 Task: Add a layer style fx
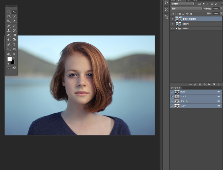coord(195,85)
